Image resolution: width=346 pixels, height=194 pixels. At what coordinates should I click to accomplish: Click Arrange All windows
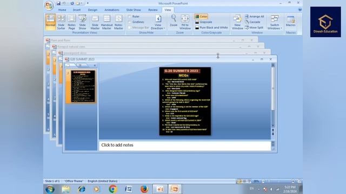(254, 17)
